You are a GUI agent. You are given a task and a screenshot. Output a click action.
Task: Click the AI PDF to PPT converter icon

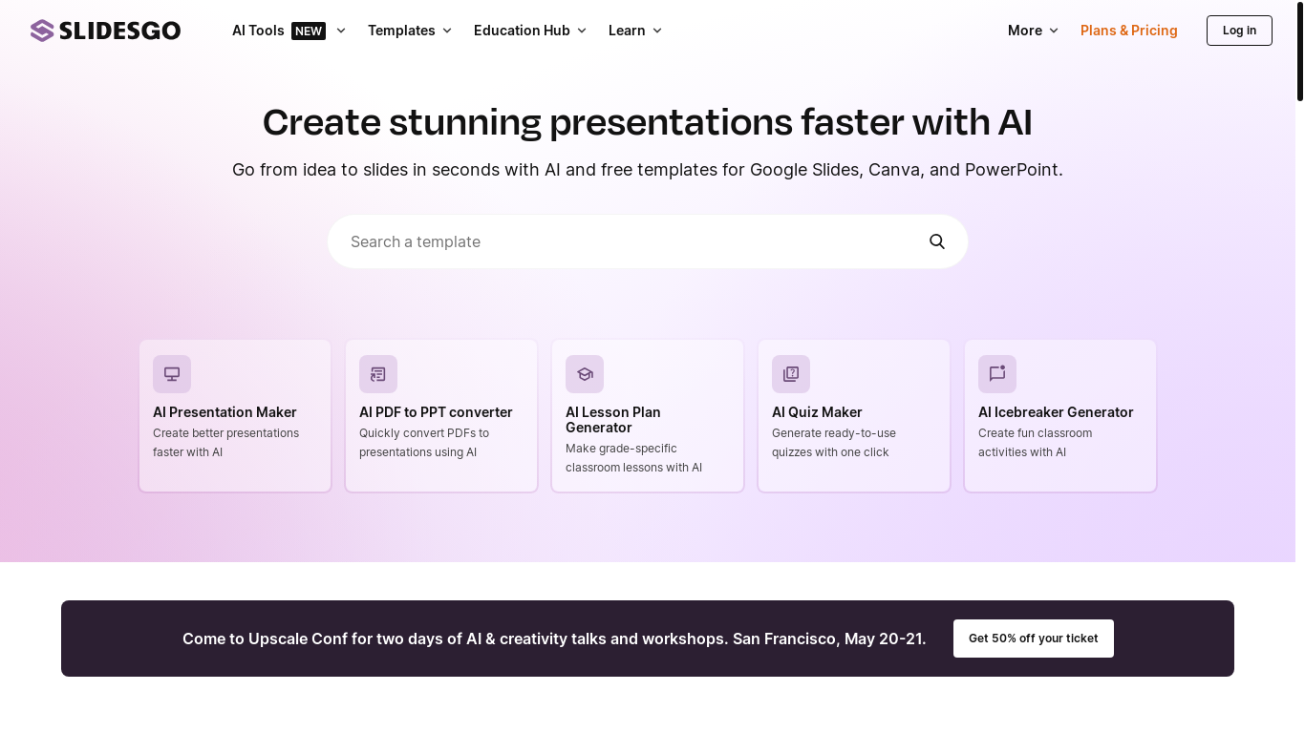tap(378, 374)
